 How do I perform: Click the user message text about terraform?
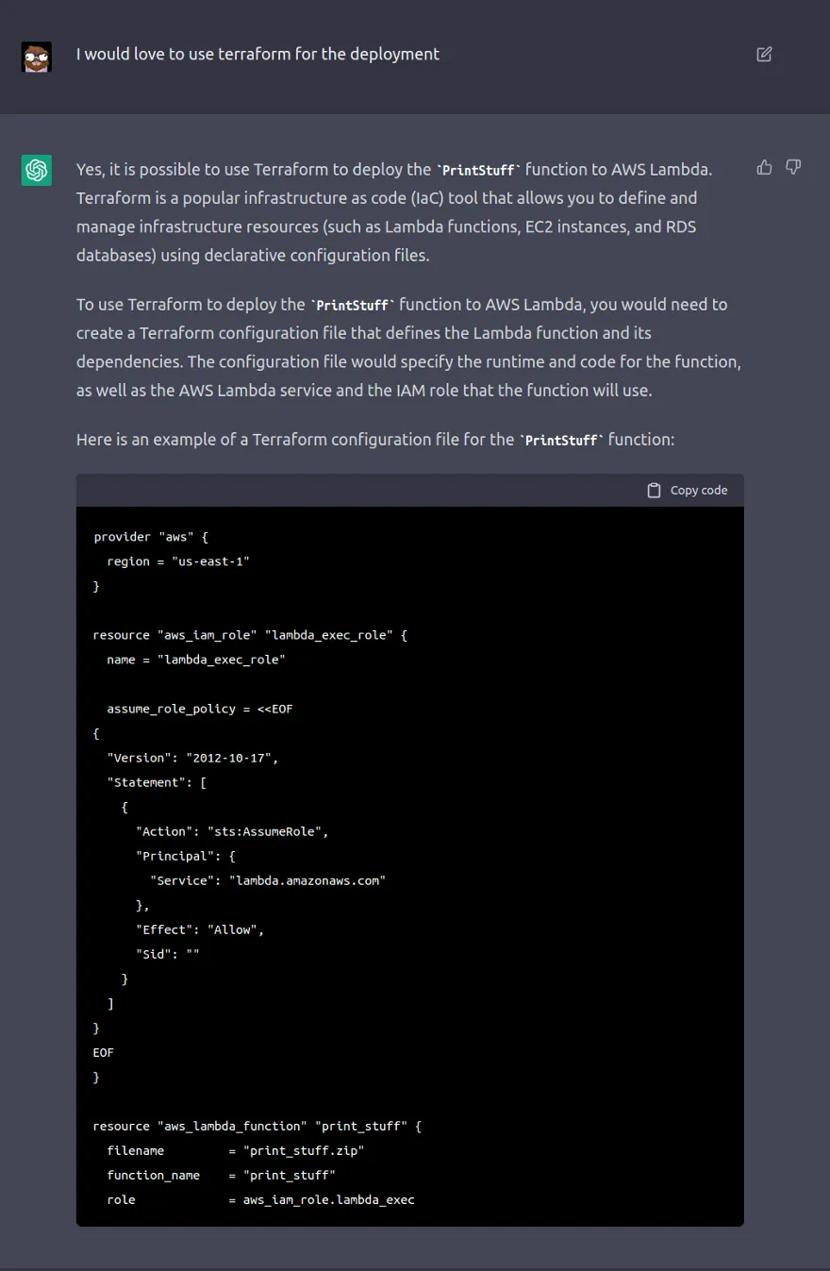[257, 54]
